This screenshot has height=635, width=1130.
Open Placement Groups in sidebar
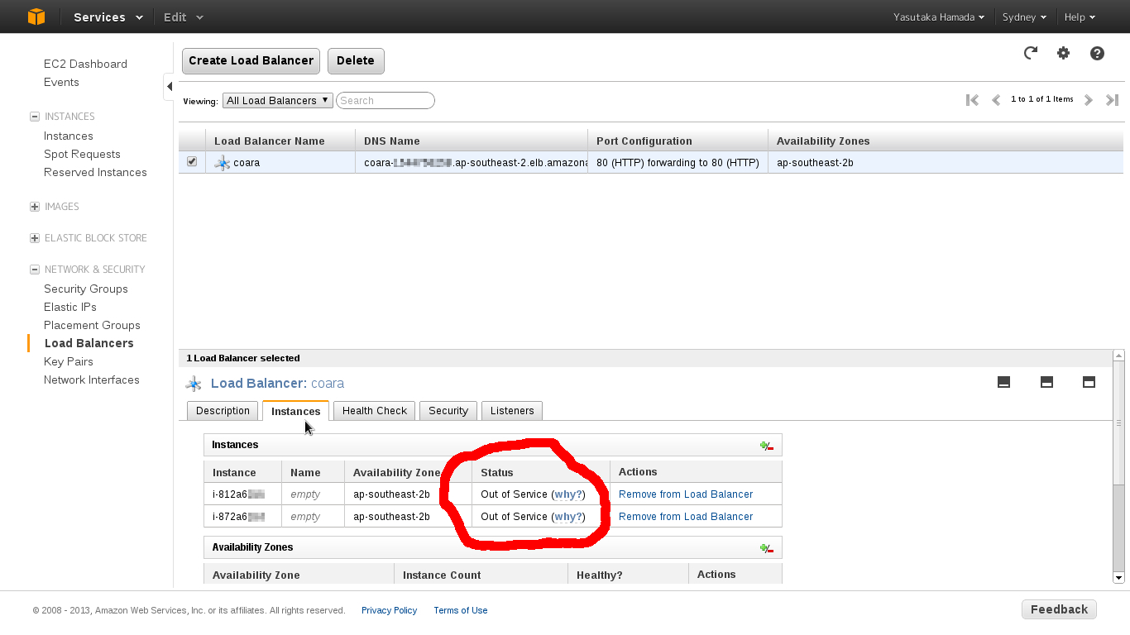click(92, 325)
